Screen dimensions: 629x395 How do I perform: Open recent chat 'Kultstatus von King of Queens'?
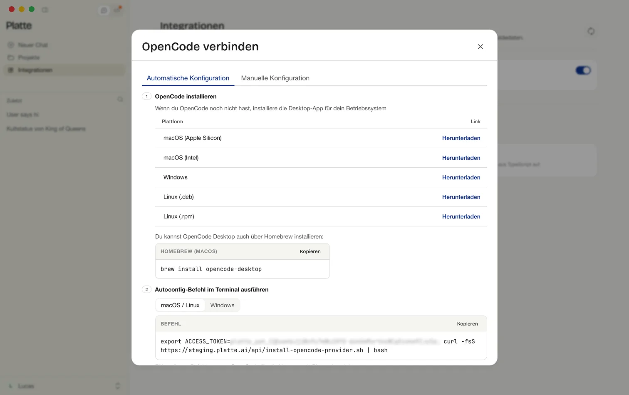(x=46, y=129)
